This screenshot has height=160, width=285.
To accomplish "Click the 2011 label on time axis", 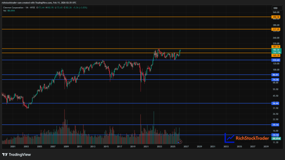I will [79, 147].
